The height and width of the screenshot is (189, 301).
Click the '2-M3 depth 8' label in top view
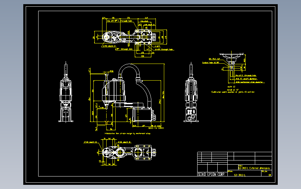point(109,46)
